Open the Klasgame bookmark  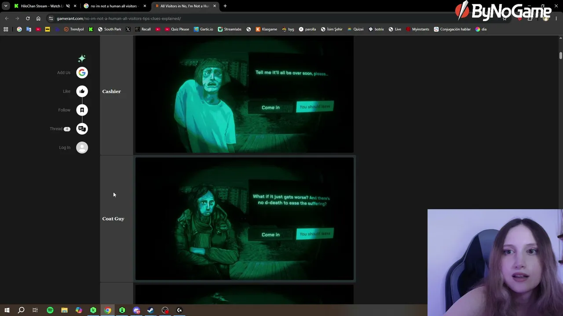tap(267, 29)
